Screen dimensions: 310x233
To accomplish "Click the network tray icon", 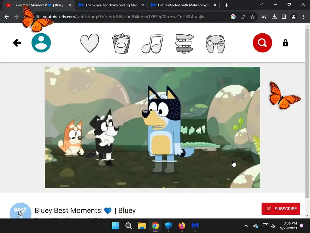I will pyautogui.click(x=265, y=226).
